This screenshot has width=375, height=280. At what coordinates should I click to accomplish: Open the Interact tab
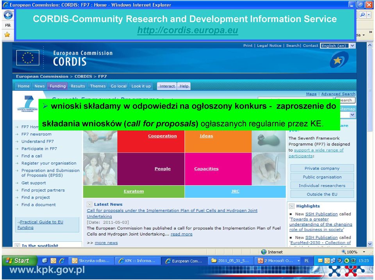click(167, 86)
